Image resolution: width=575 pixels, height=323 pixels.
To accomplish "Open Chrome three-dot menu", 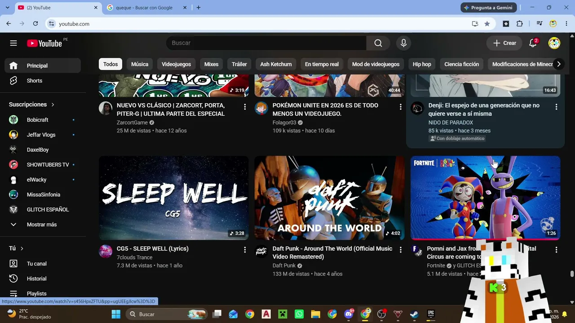I will point(567,24).
